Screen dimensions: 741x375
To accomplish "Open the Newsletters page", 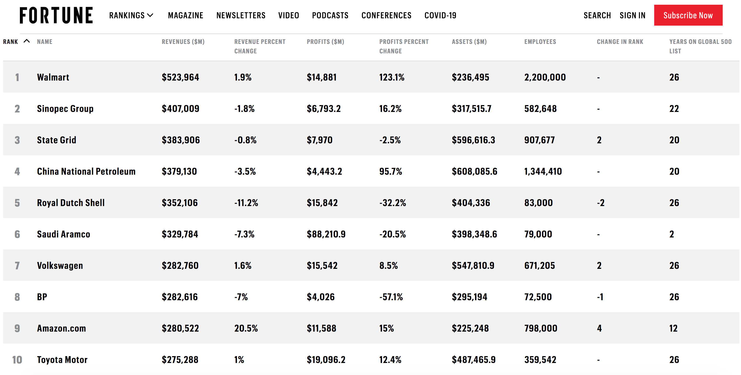I will [x=241, y=15].
